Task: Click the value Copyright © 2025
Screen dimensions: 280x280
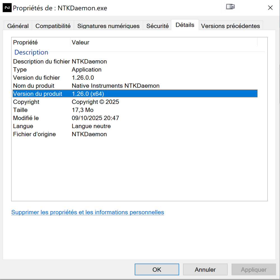Action: (95, 102)
